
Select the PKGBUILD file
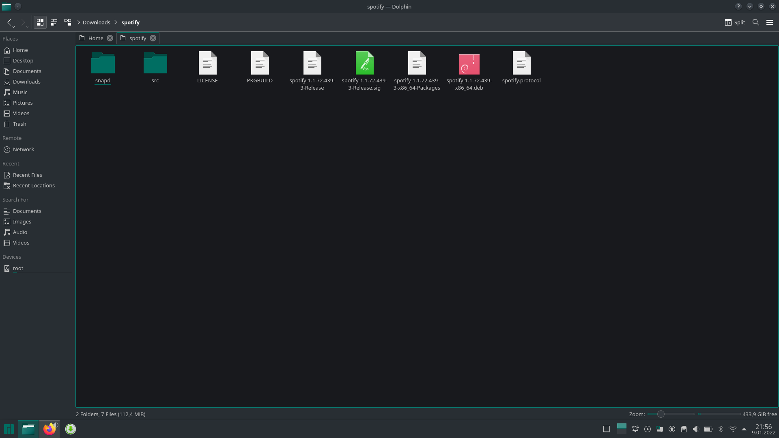pyautogui.click(x=260, y=68)
